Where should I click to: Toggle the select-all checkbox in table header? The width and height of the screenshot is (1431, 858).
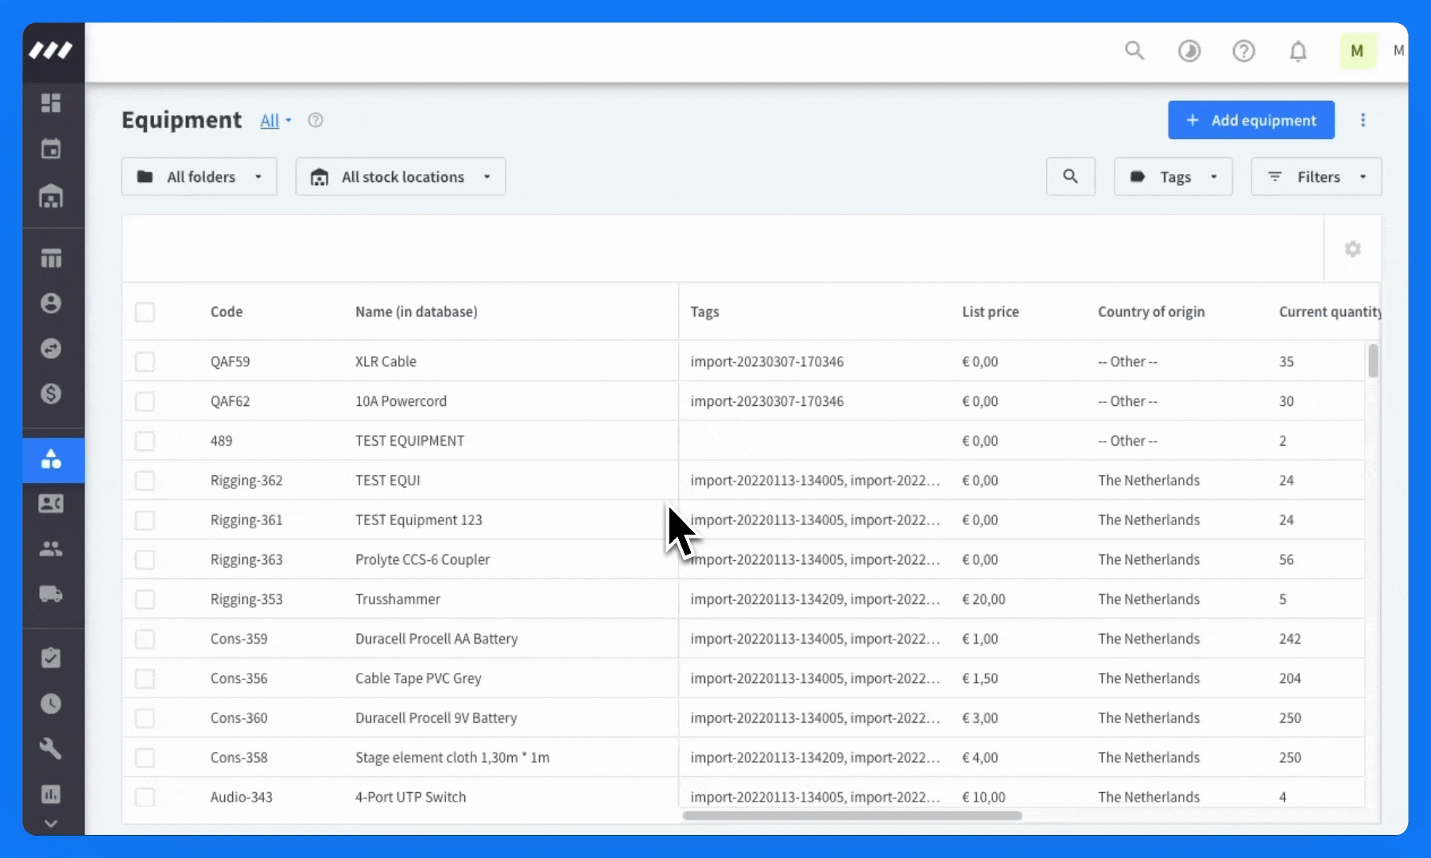point(145,312)
